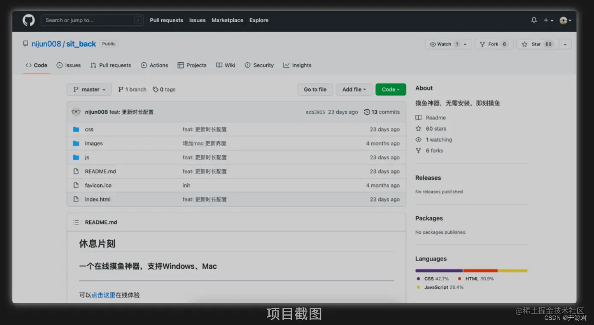This screenshot has width=594, height=325.
Task: Open the user avatar menu
Action: [565, 20]
